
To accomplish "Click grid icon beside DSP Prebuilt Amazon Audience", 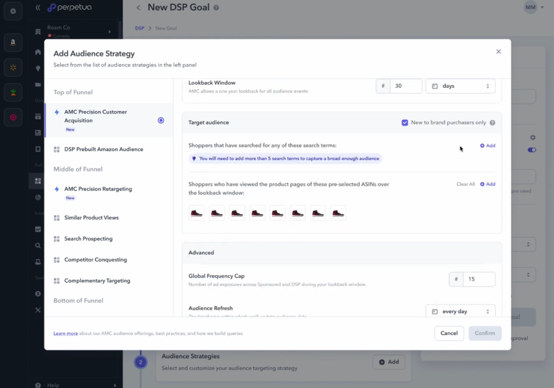I will point(57,150).
